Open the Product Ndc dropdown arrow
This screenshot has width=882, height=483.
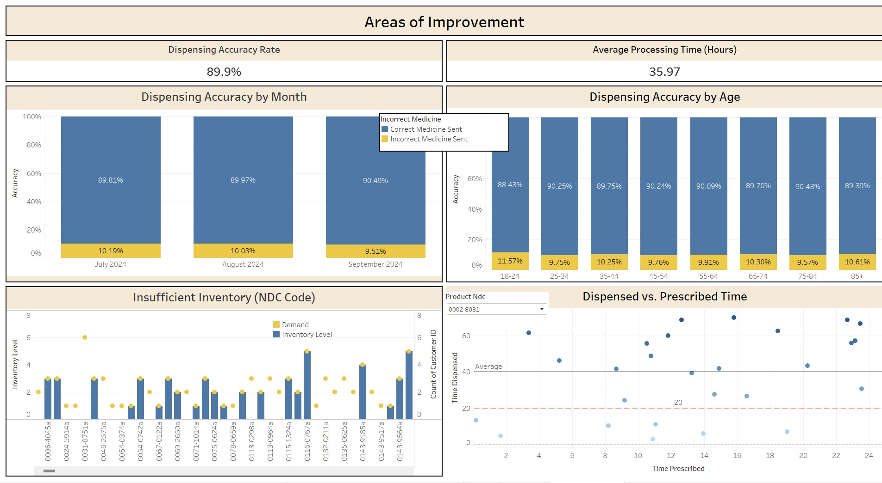coord(541,309)
